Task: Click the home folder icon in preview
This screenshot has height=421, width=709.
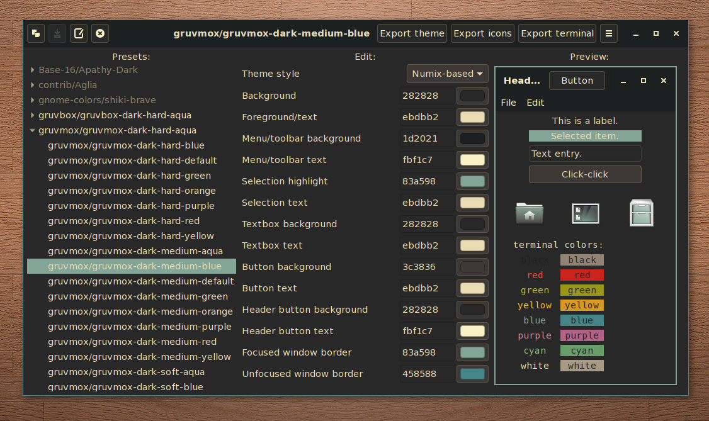Action: click(x=530, y=213)
